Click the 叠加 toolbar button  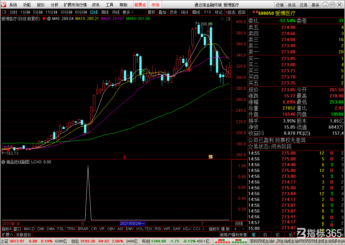point(163,12)
